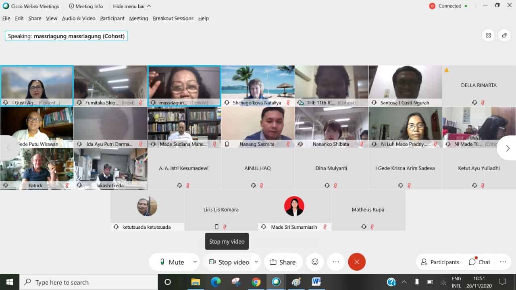Go to next page of participant videos
Image resolution: width=516 pixels, height=290 pixels.
click(507, 148)
